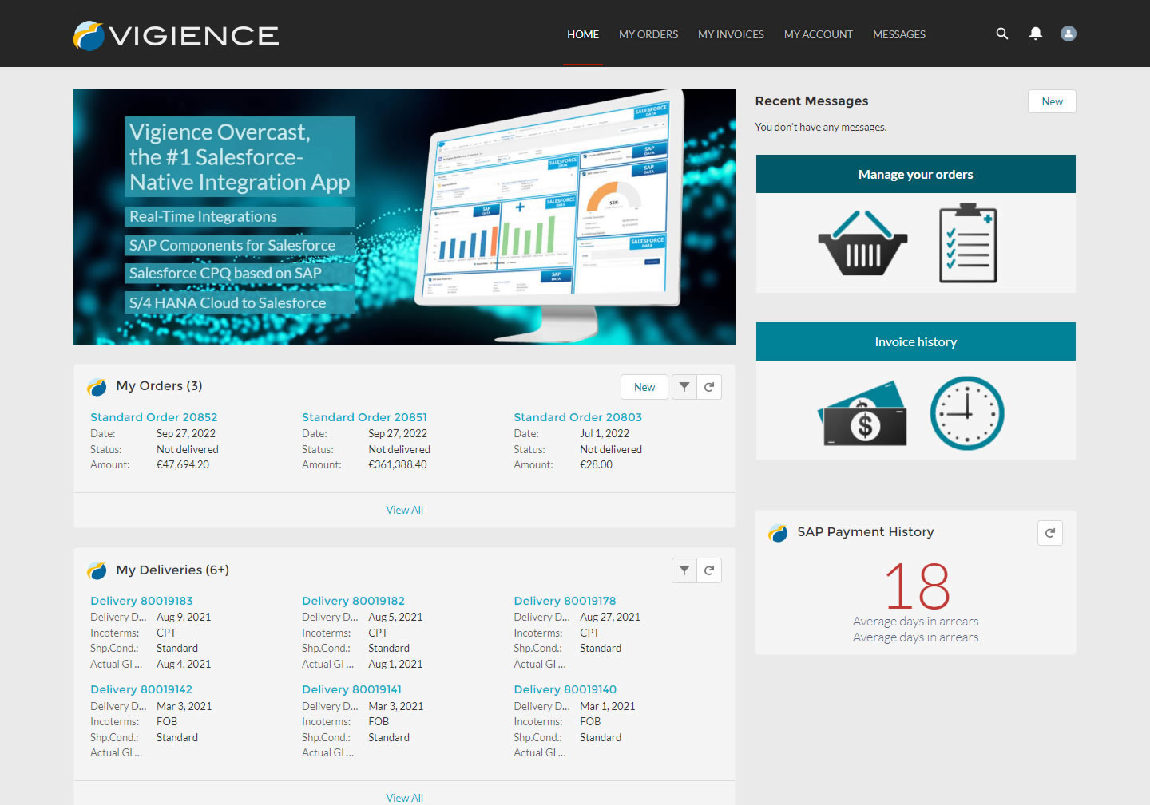Click the Aug 27, 2021 delivery date
Screen dimensions: 1150x805
click(610, 617)
